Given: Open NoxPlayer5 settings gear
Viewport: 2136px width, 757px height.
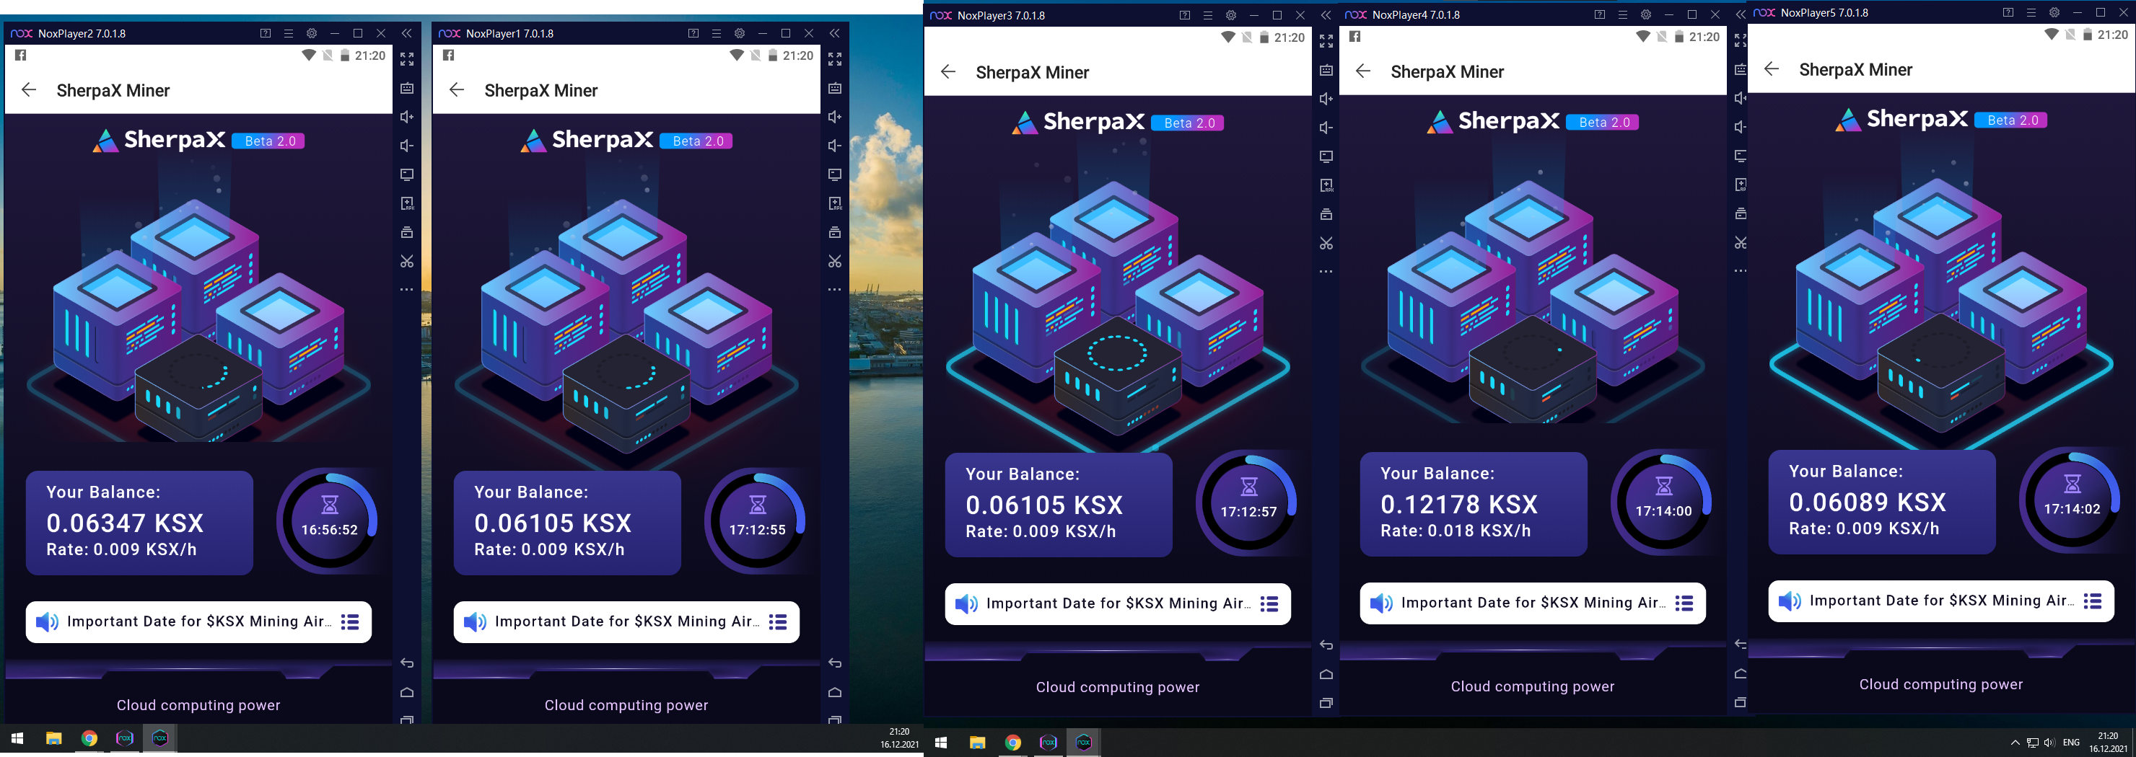Looking at the screenshot, I should [2054, 12].
